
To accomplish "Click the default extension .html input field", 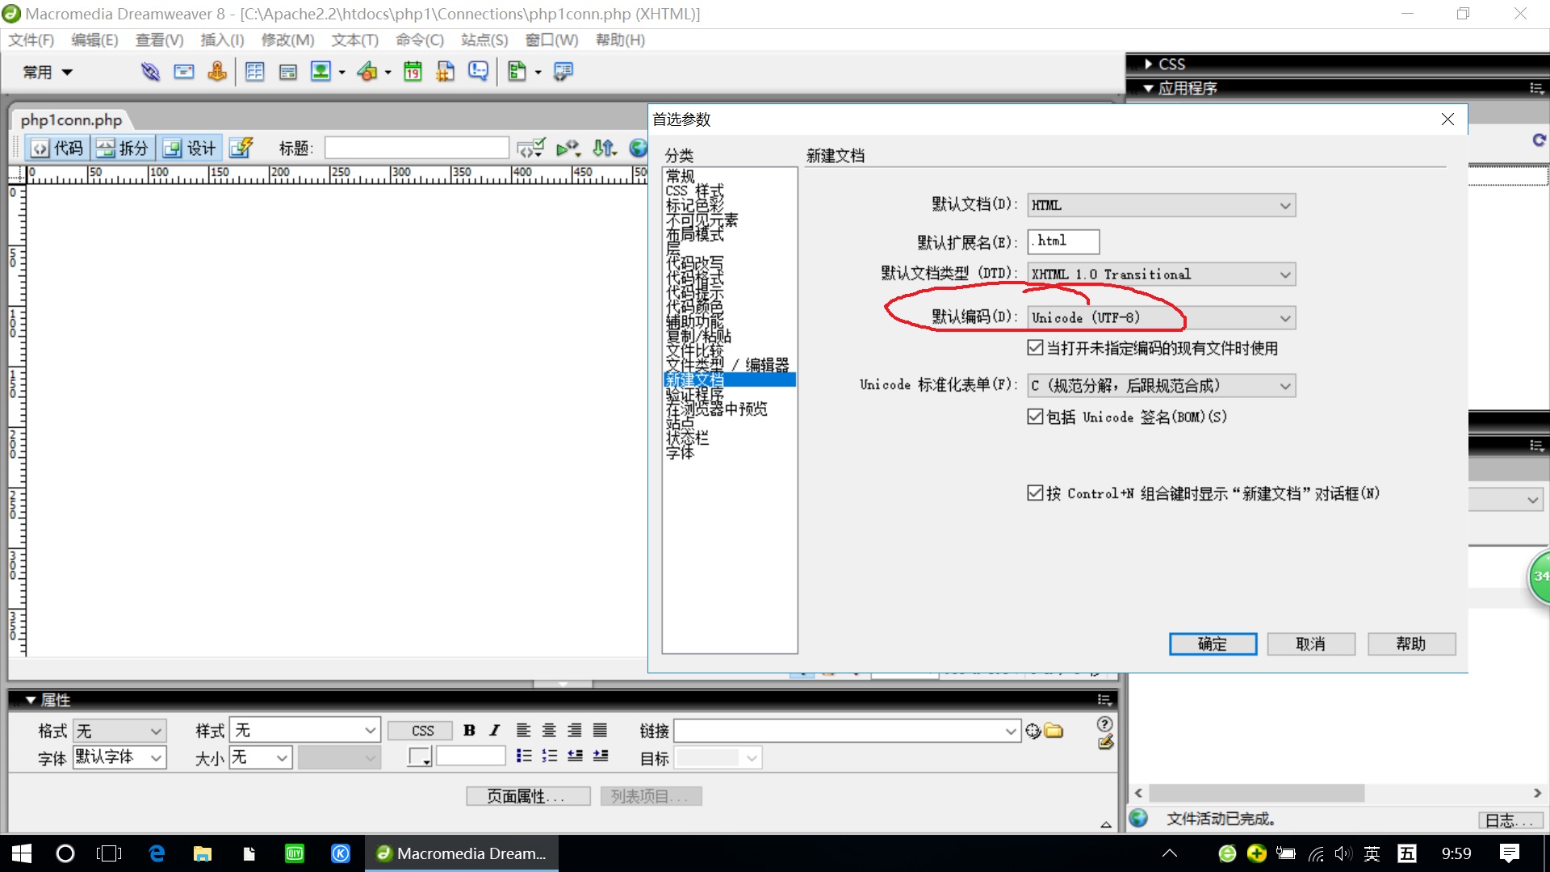I will tap(1063, 241).
